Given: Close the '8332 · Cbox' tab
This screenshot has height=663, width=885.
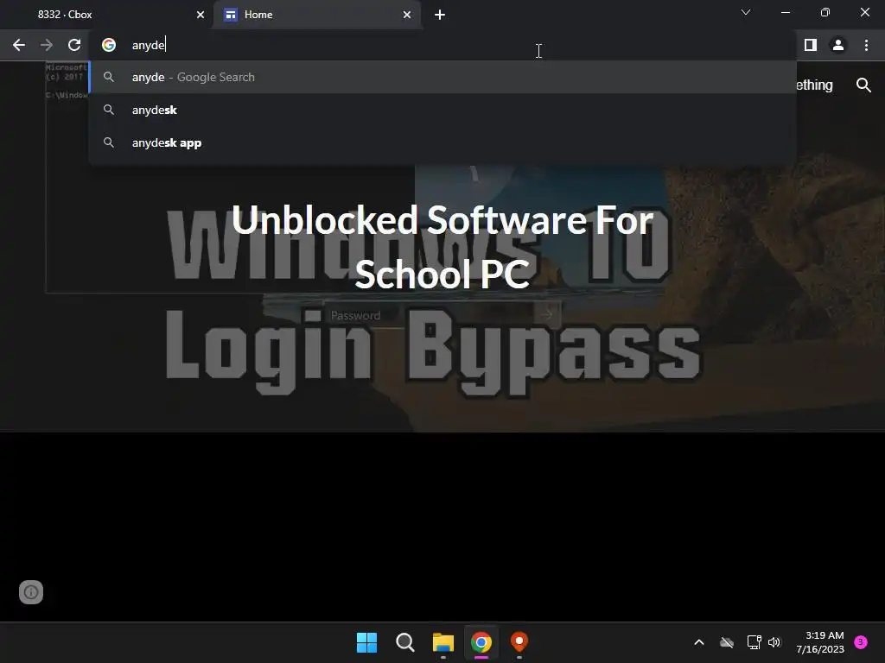Looking at the screenshot, I should point(201,15).
